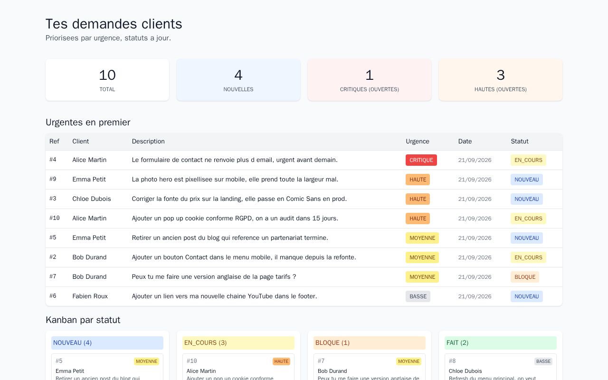Click the EN_COURS status of request #2
This screenshot has width=608, height=380.
[528, 257]
